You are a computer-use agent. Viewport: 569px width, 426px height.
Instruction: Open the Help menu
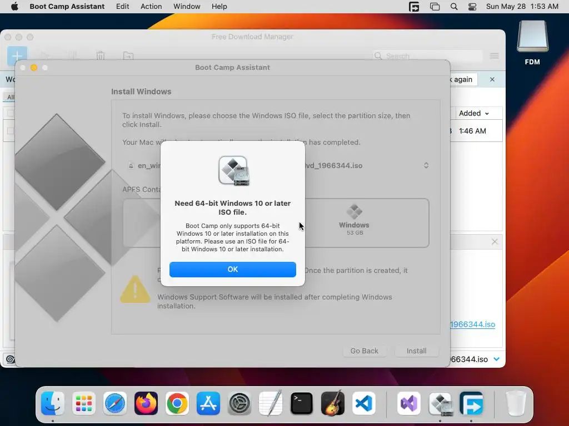tap(219, 6)
